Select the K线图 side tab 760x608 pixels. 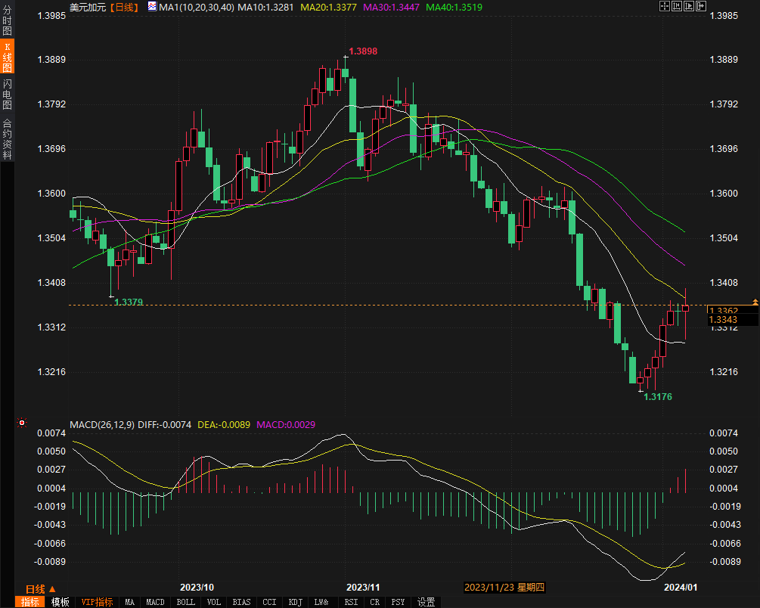coord(7,55)
